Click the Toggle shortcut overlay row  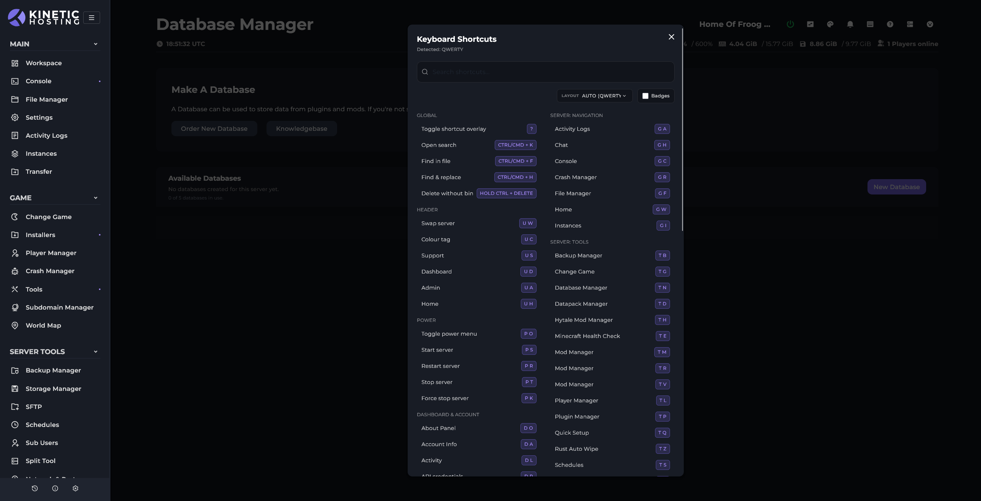[479, 129]
